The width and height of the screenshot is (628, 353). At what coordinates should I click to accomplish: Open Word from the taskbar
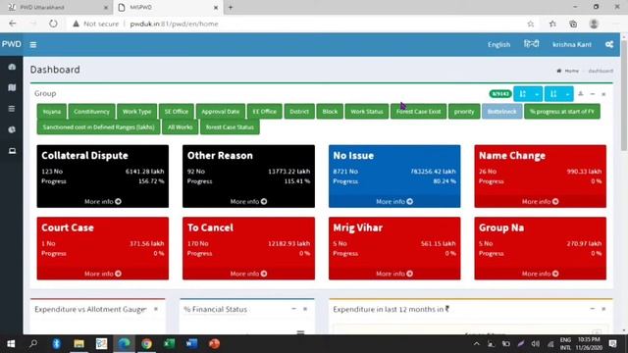[192, 344]
